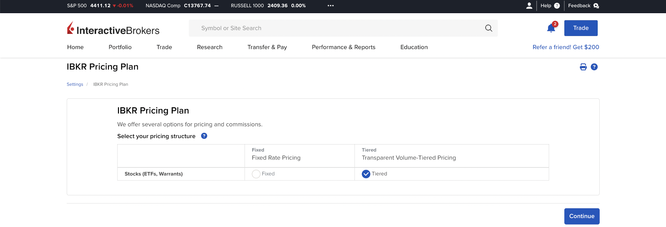Click the search magnifier icon
This screenshot has width=666, height=227.
point(488,28)
